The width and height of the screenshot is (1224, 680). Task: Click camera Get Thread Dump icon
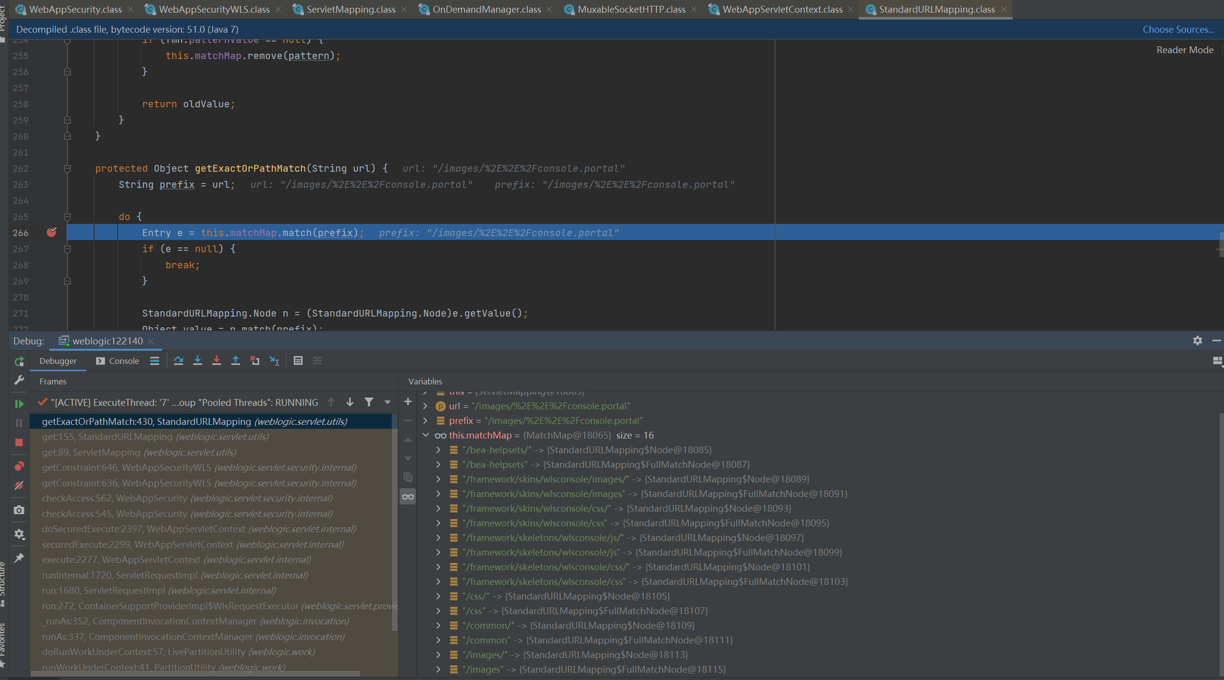click(x=19, y=510)
